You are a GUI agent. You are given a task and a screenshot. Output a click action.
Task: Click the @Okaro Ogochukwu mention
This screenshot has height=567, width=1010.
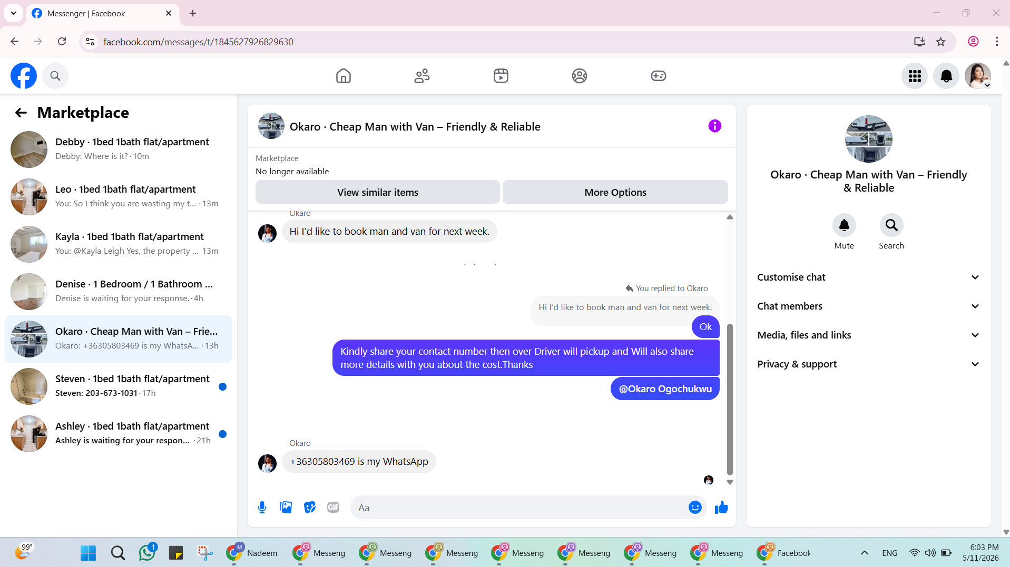[665, 389]
